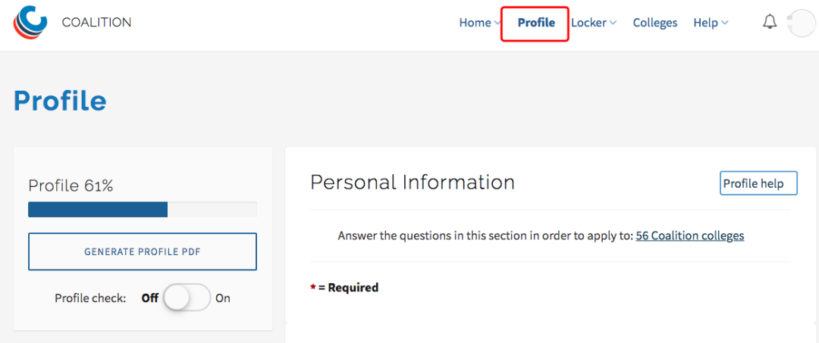The height and width of the screenshot is (343, 819).
Task: Expand the Help dropdown chevron
Action: [x=724, y=23]
